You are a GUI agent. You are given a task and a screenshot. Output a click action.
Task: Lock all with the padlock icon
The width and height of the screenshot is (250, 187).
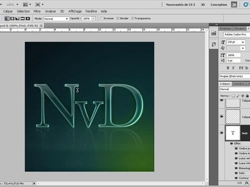247,96
